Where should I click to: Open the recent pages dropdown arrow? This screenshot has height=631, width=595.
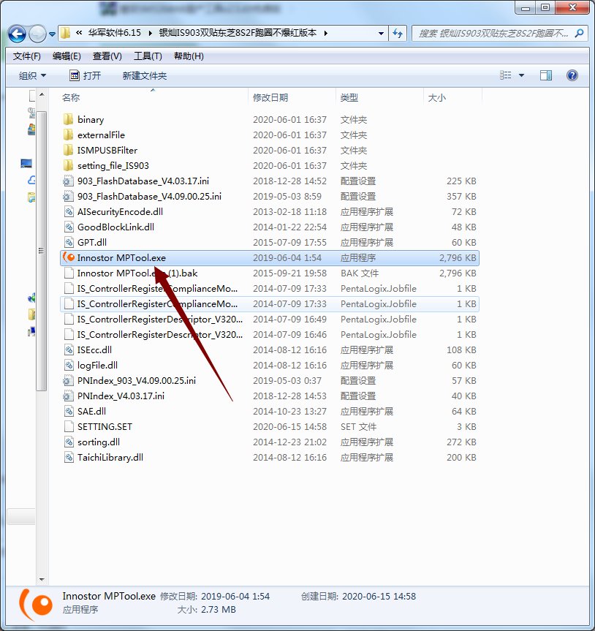pos(53,34)
